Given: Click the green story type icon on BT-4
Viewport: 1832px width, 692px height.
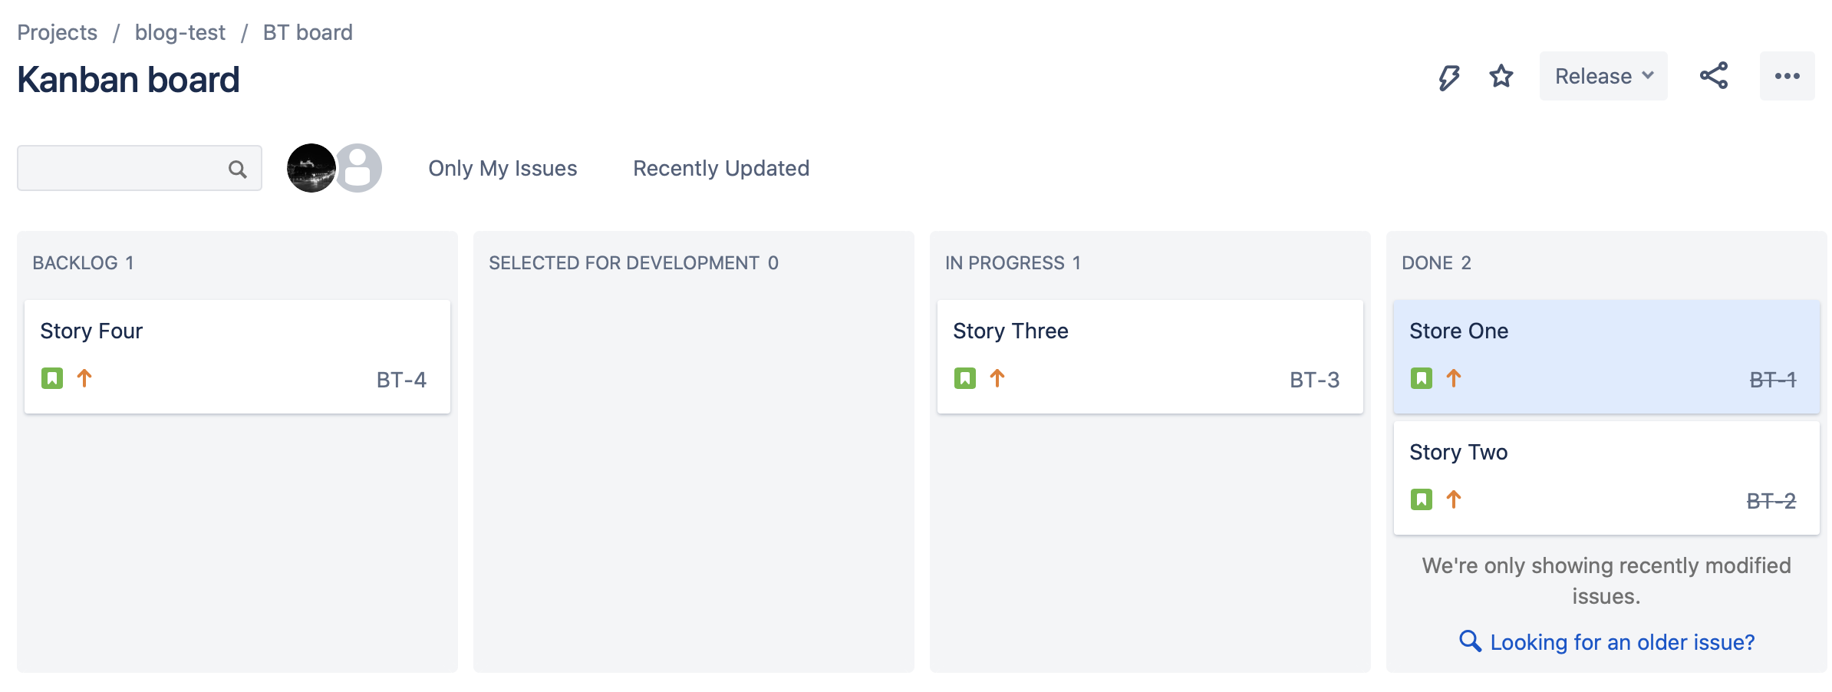Looking at the screenshot, I should click(52, 378).
